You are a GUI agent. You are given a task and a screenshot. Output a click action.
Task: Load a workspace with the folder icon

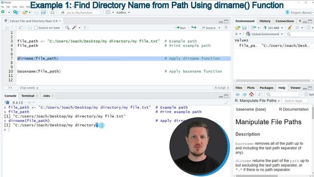point(237,28)
